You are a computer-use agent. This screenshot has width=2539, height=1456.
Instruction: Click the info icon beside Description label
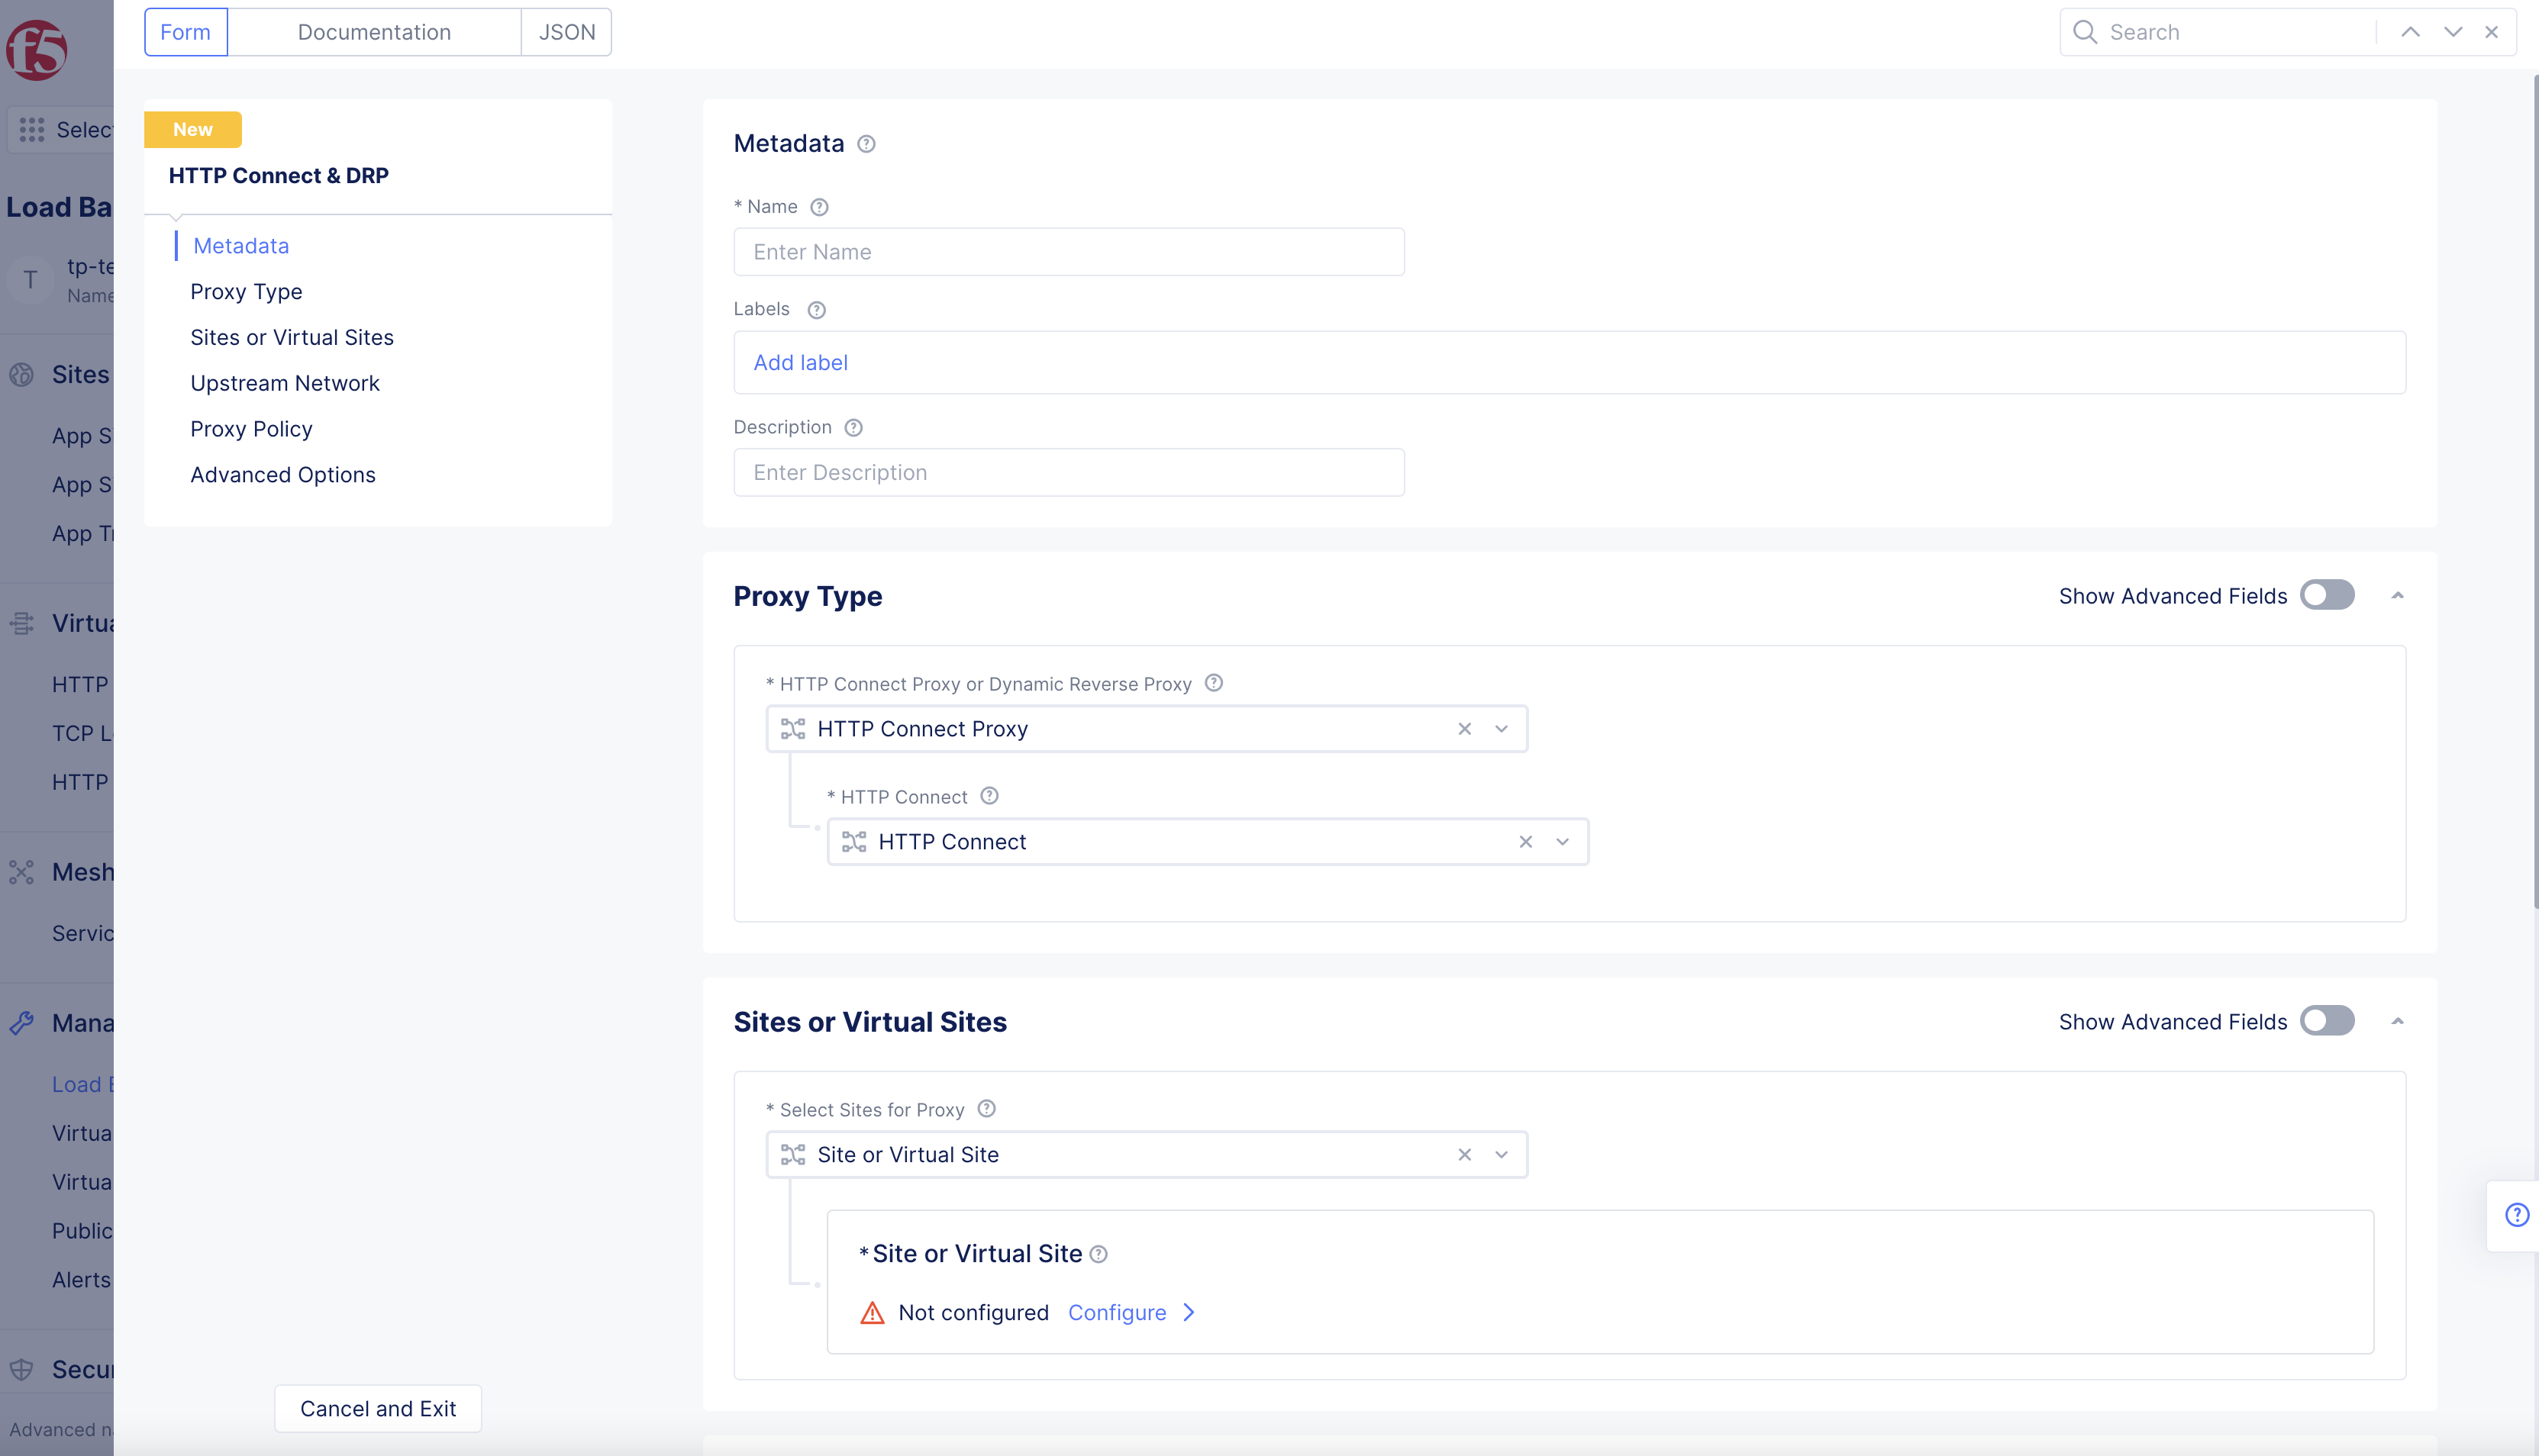tap(853, 428)
